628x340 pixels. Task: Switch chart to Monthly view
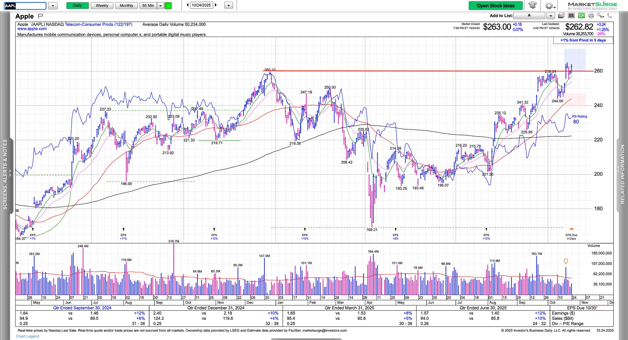click(x=126, y=5)
